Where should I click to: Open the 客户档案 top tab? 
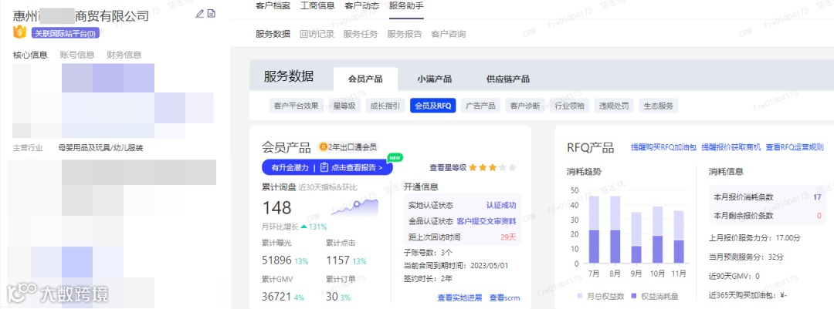tap(273, 6)
